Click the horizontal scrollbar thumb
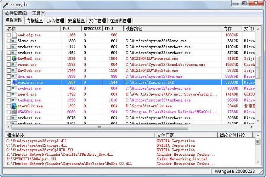Viewport: 266px width, 177px height. [x=100, y=127]
